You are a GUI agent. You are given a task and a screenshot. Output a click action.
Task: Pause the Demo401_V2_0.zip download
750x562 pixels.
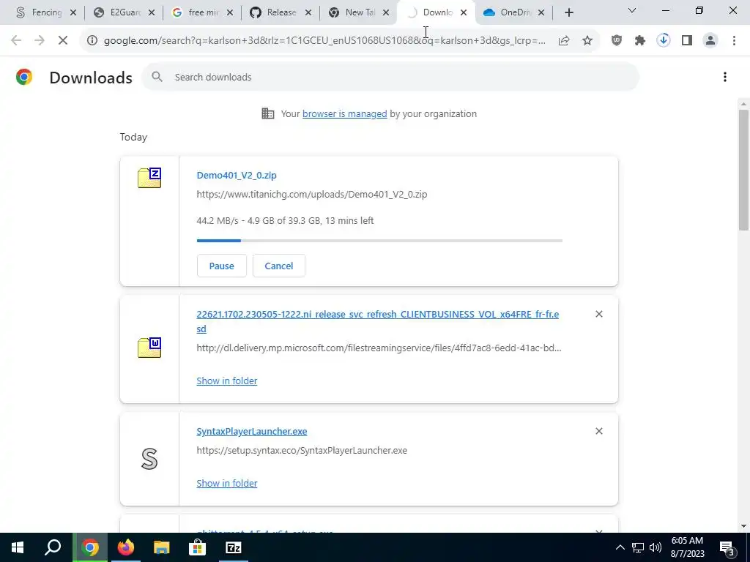tap(221, 266)
